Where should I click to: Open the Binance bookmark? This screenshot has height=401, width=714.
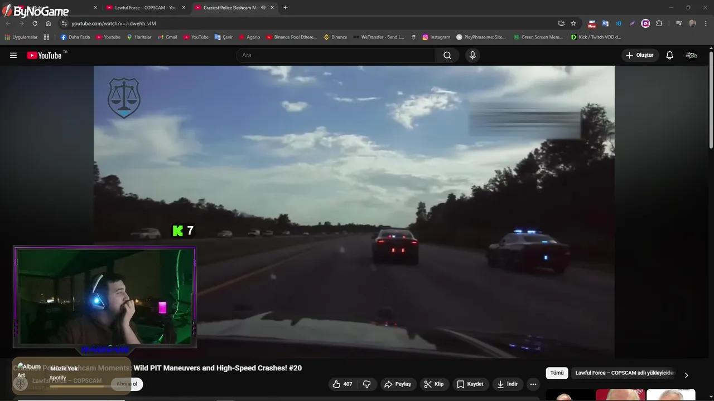[x=335, y=37]
